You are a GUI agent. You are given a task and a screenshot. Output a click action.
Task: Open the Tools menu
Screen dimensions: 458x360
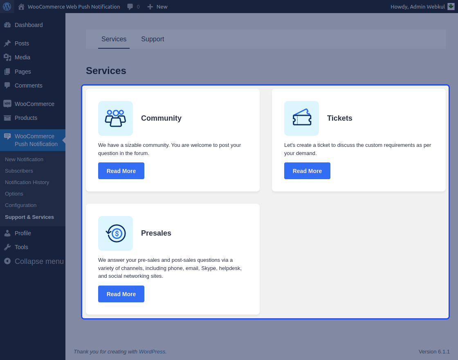pos(21,247)
